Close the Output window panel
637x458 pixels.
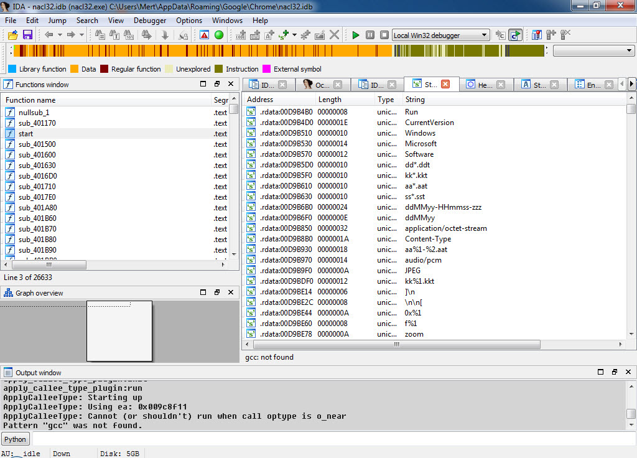coord(628,372)
